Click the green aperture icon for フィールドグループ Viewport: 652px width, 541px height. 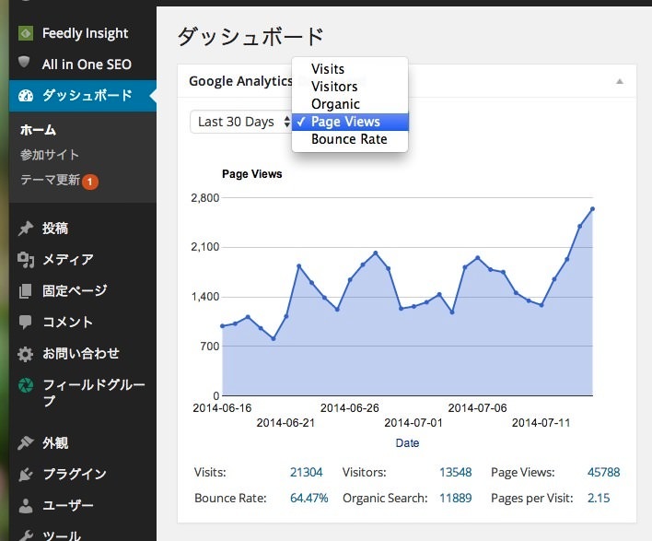click(26, 385)
